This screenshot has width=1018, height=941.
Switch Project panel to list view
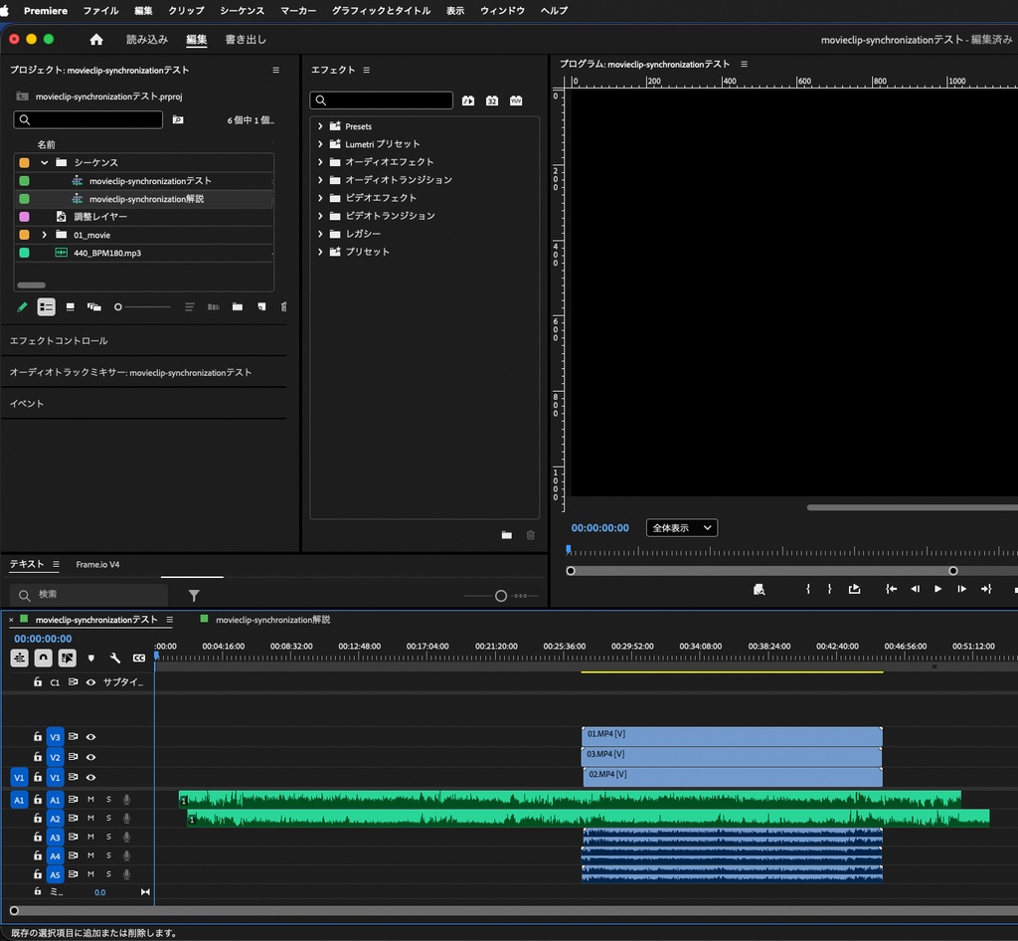click(46, 307)
